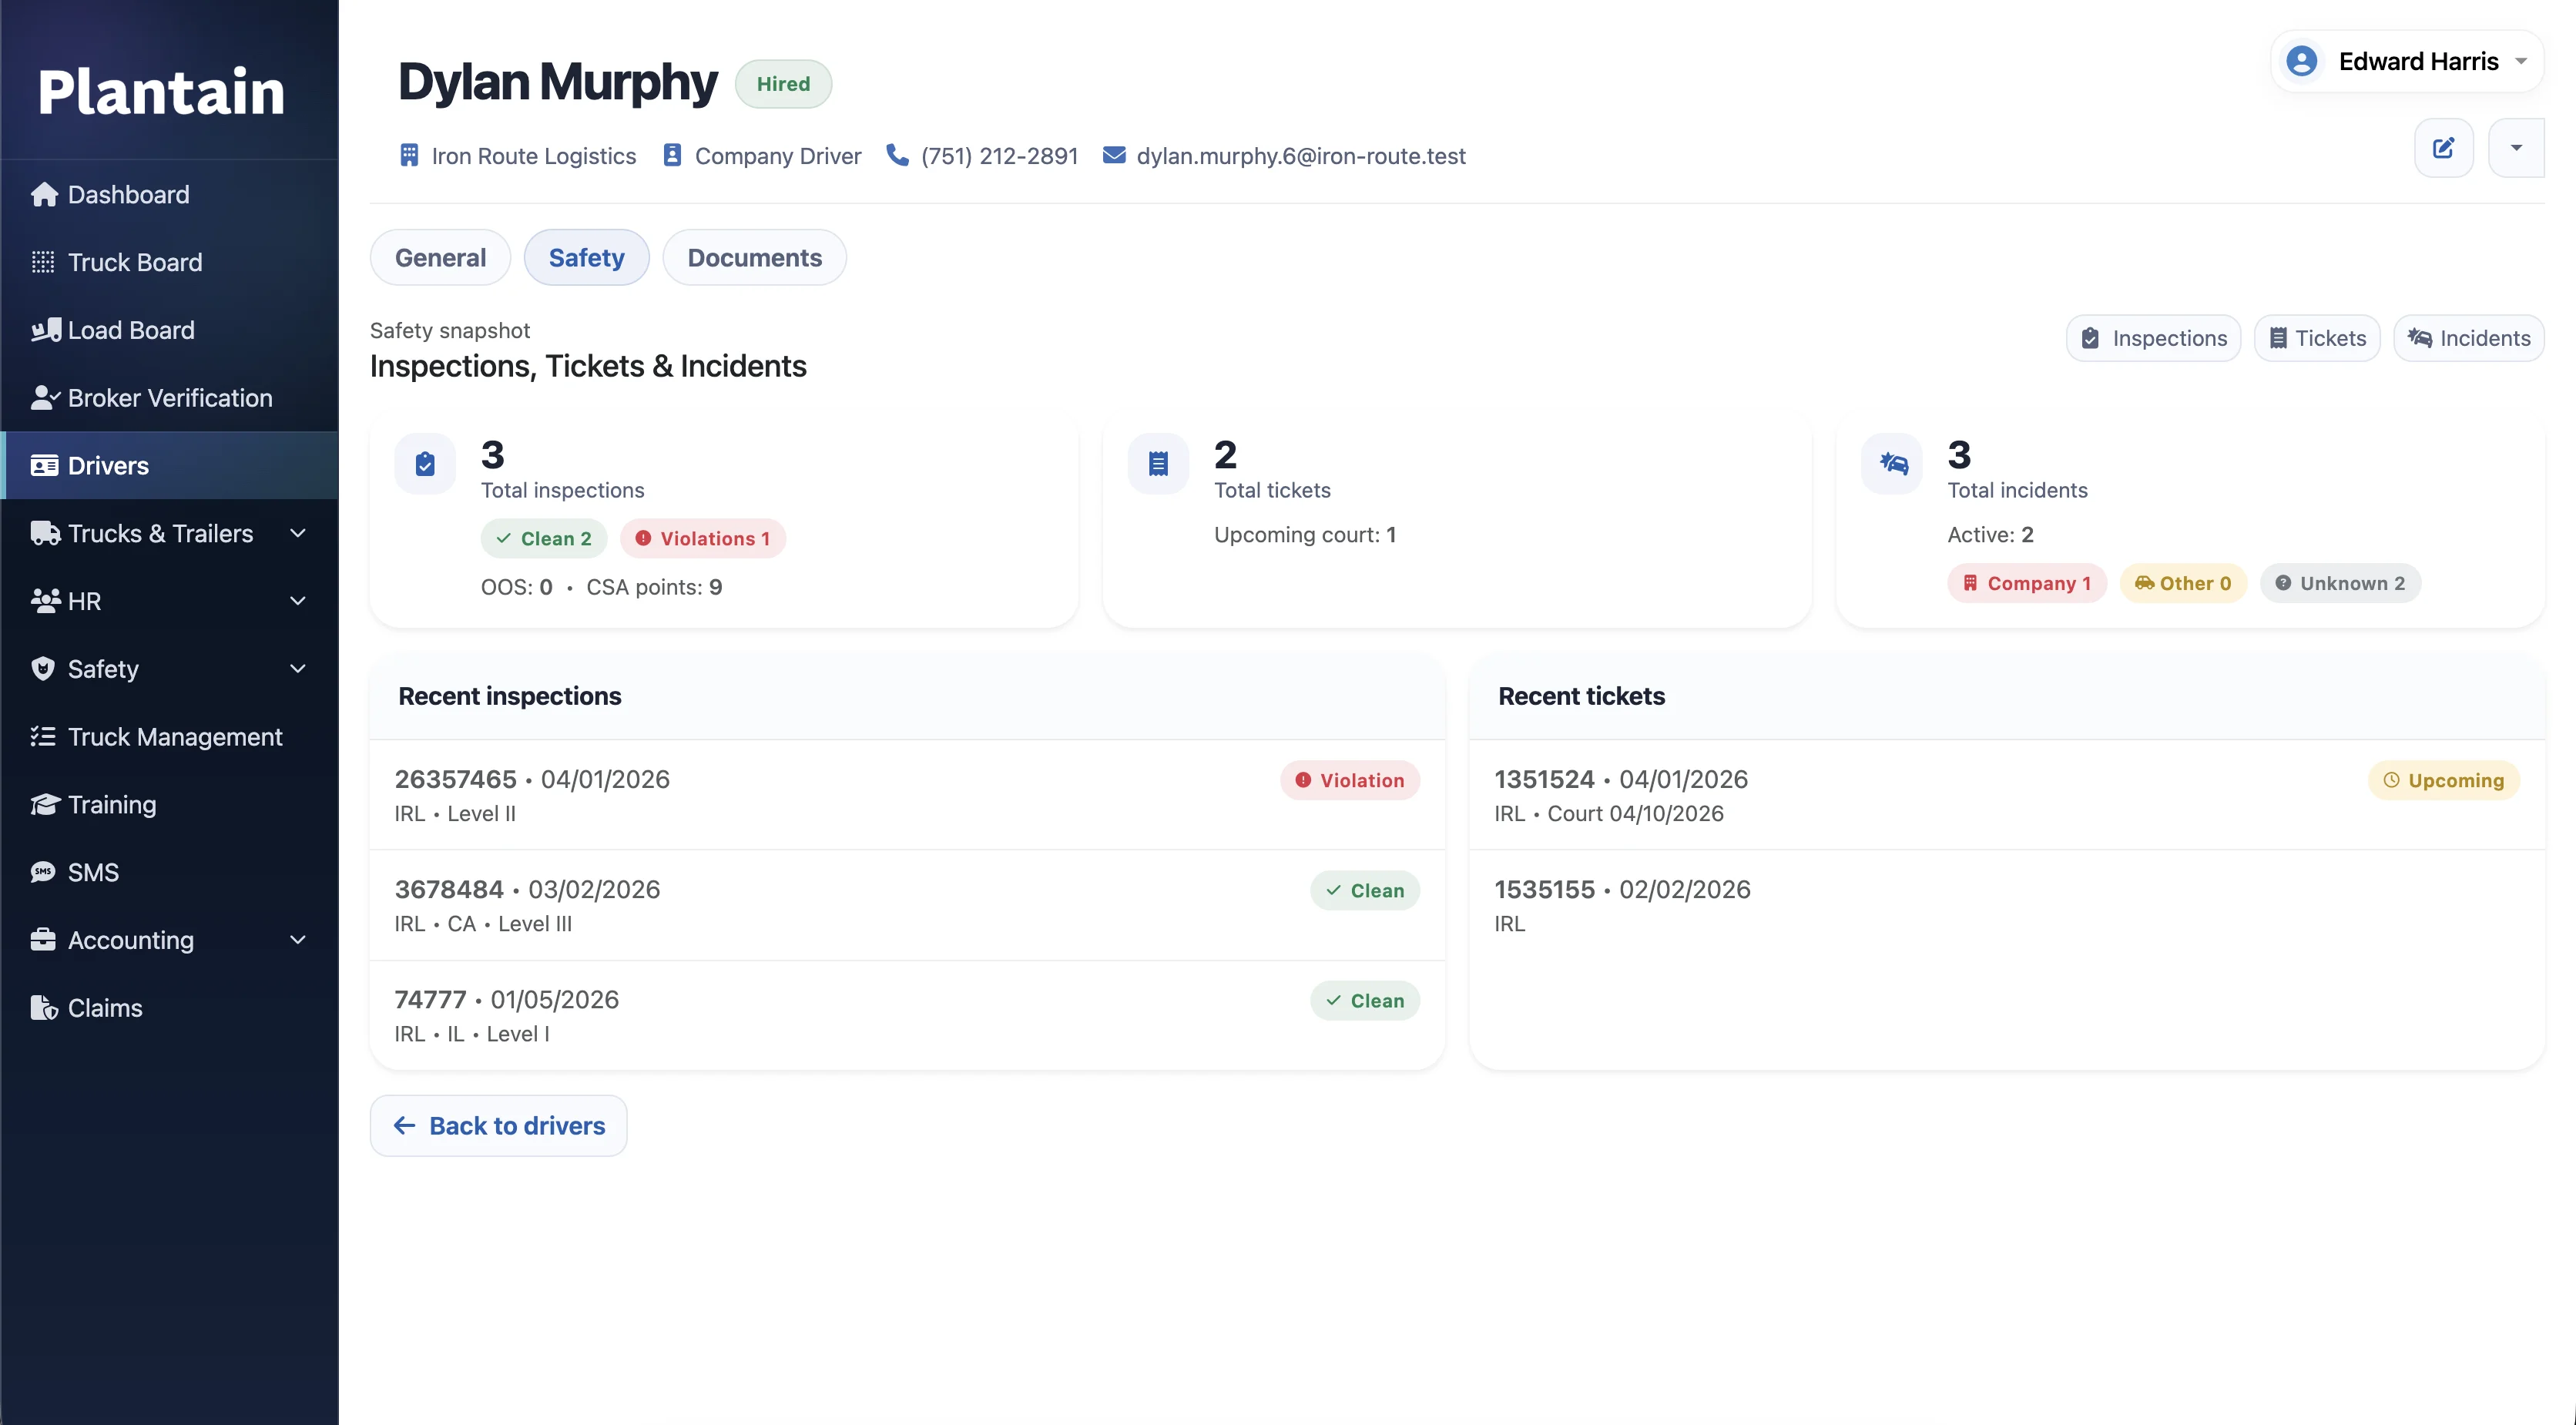Click Back to drivers button
Viewport: 2576px width, 1425px height.
click(498, 1126)
